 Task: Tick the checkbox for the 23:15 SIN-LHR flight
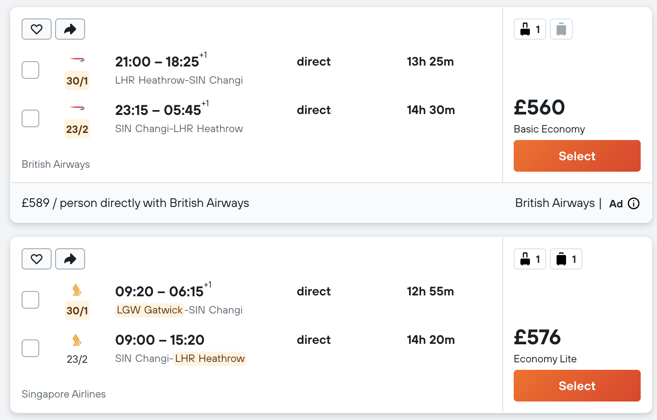[30, 118]
